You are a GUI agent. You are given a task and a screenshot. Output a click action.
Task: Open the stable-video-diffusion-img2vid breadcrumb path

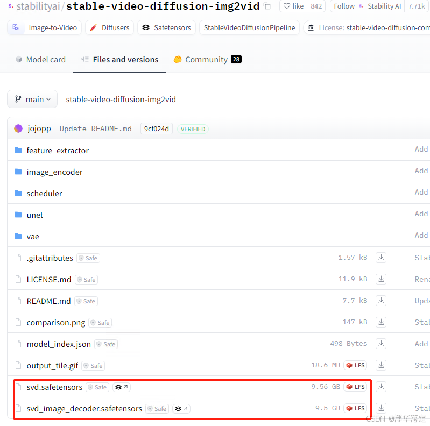[121, 99]
